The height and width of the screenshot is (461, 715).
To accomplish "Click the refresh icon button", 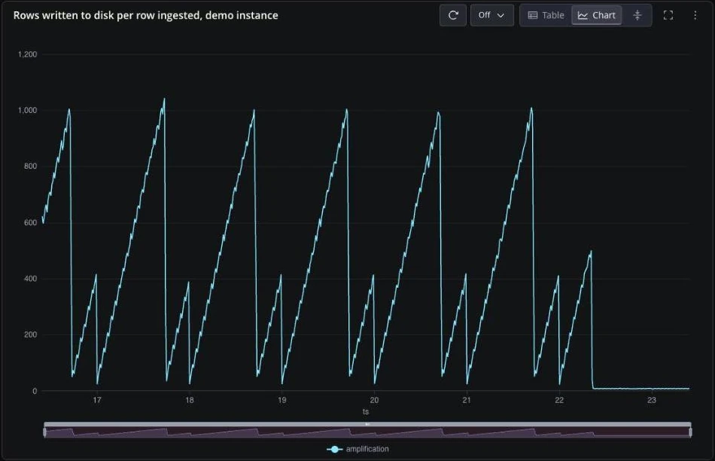I will click(453, 15).
